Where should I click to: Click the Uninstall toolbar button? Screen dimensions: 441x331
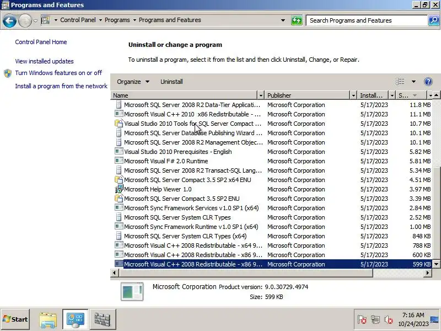171,82
